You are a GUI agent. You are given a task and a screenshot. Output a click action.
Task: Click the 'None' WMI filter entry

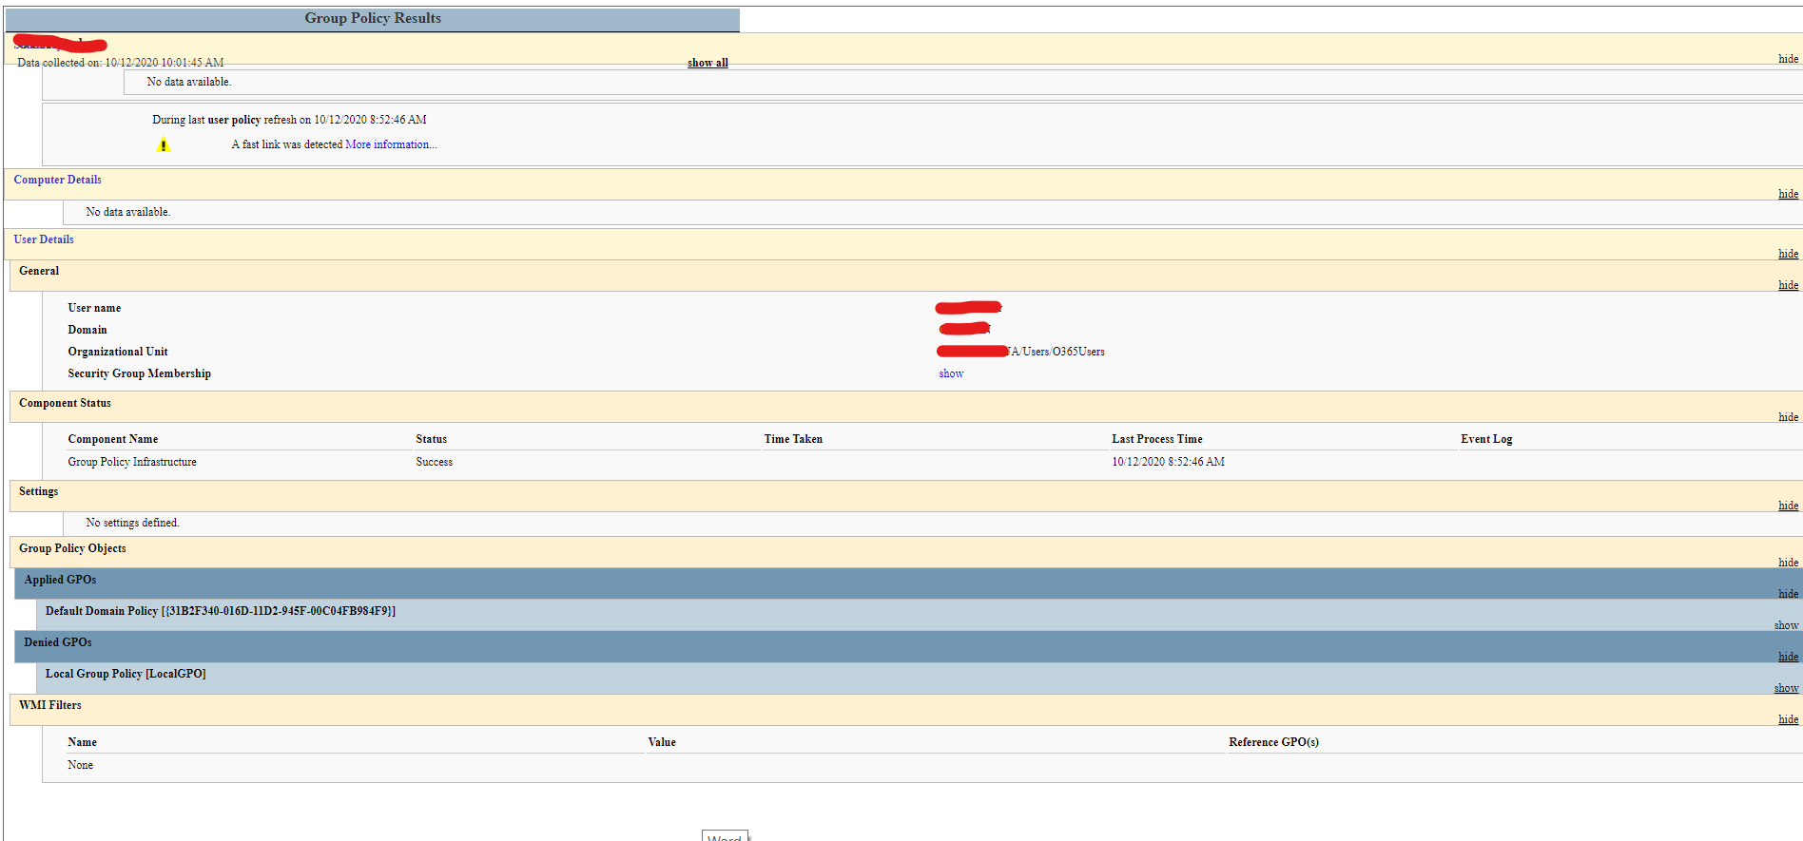point(80,765)
